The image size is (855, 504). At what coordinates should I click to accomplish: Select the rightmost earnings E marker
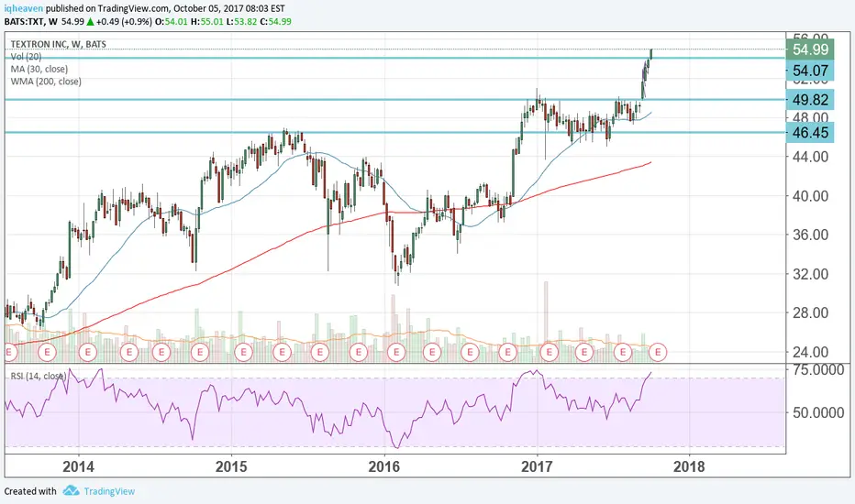coord(658,353)
